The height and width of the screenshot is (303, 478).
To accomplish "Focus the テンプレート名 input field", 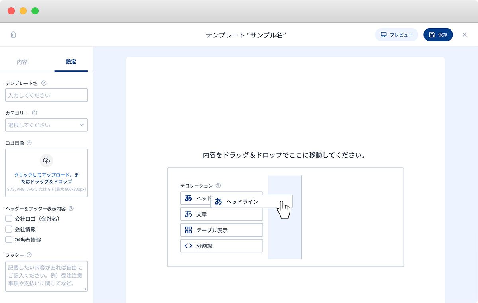I will (47, 95).
